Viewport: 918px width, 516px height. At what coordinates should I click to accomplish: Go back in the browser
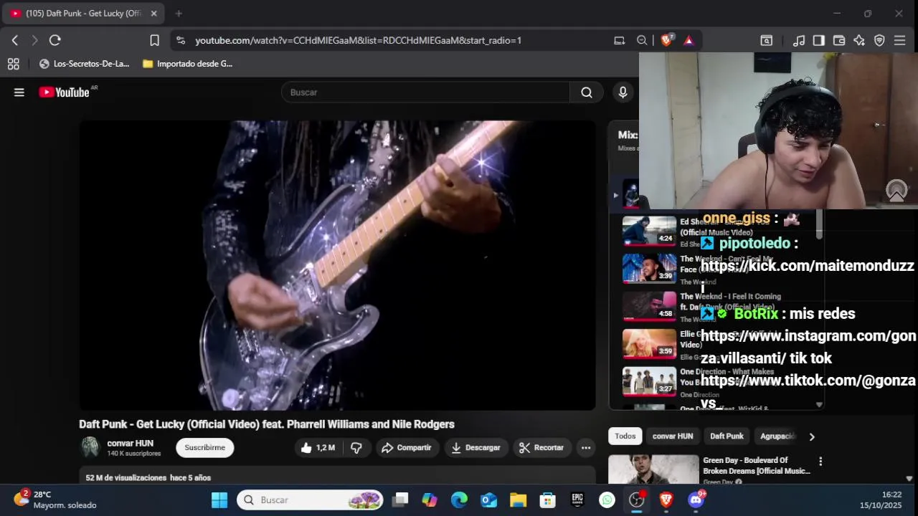point(15,40)
